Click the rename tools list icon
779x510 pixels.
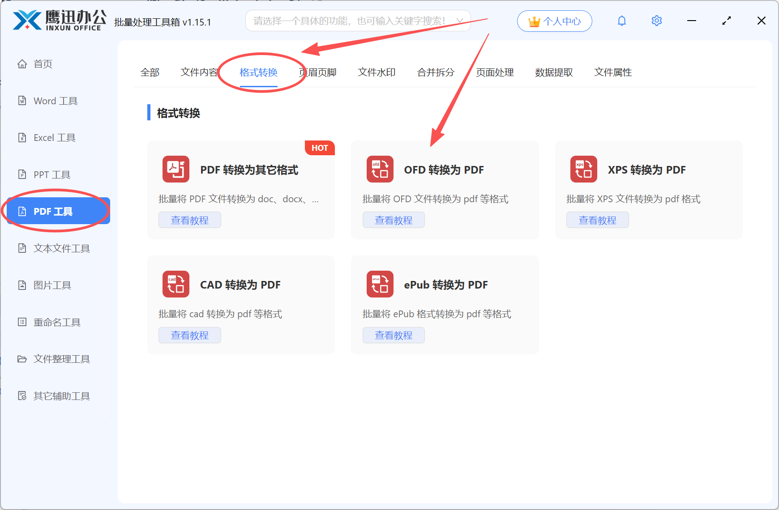pyautogui.click(x=22, y=322)
